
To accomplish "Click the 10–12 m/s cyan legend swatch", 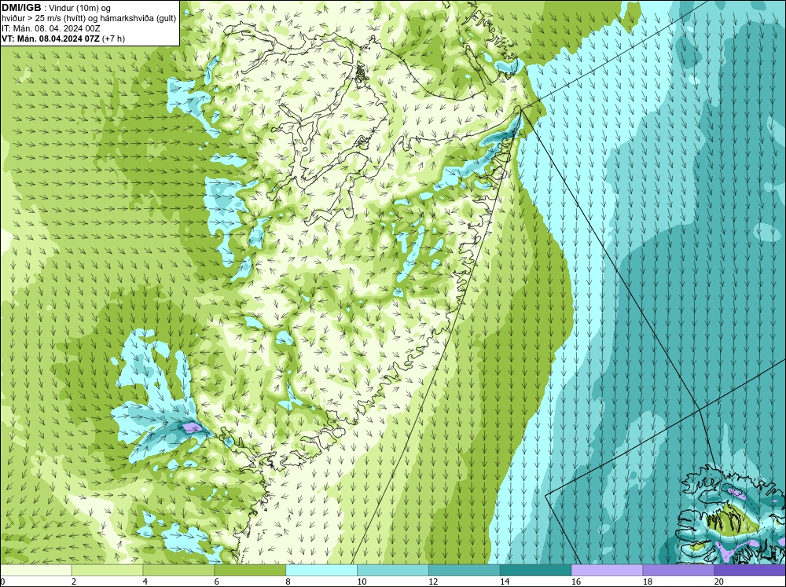I will coord(393,570).
